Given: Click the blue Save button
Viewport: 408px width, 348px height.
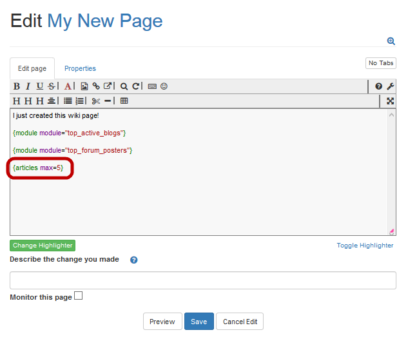Looking at the screenshot, I should click(x=199, y=322).
